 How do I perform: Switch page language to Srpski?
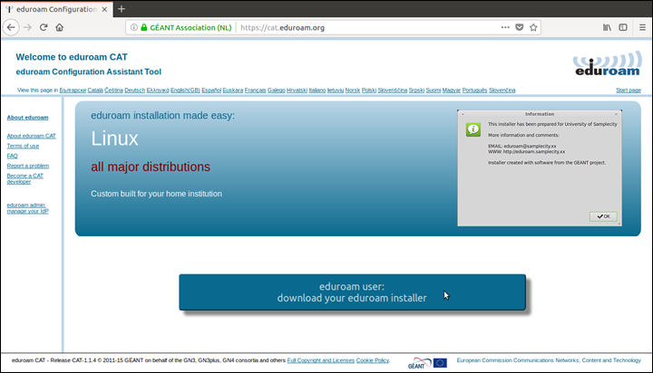point(416,91)
